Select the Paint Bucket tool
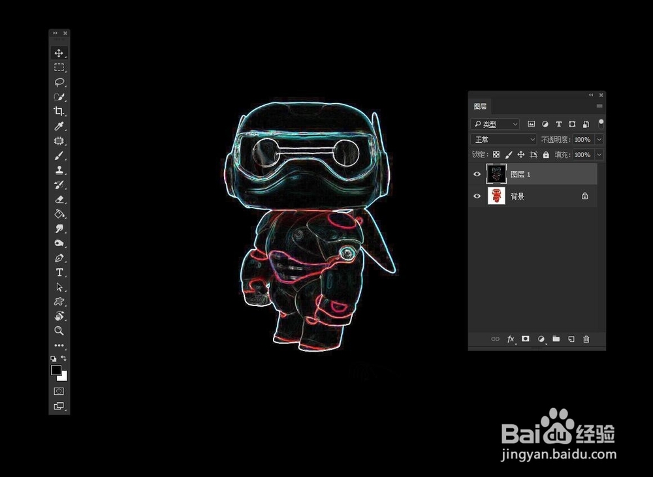Screen dimensions: 653x477 click(x=59, y=214)
